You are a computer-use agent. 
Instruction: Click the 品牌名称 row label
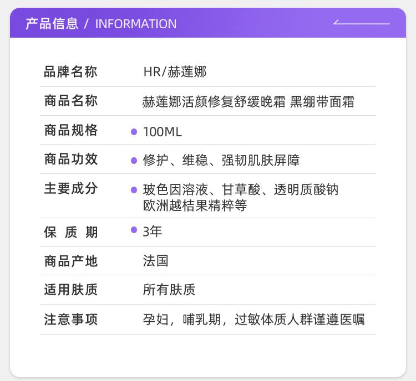pos(70,72)
